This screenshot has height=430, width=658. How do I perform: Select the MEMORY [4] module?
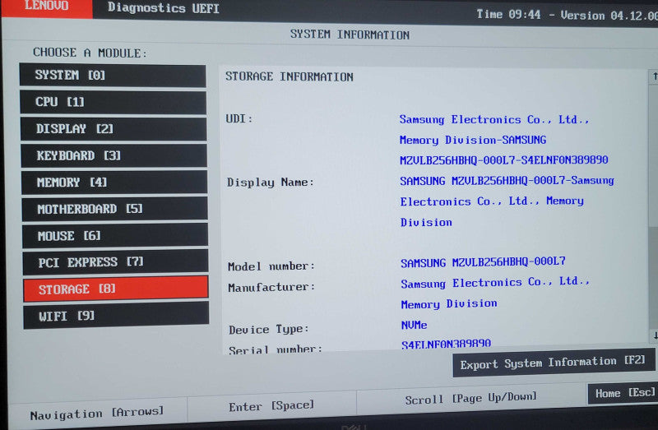tap(114, 182)
